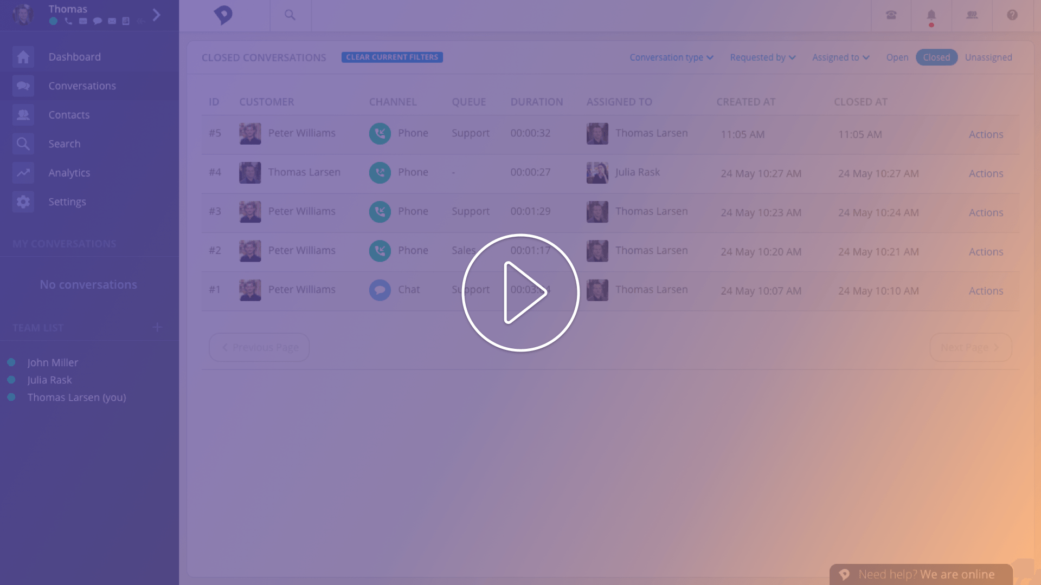
Task: Open Actions for conversation #2
Action: click(986, 252)
